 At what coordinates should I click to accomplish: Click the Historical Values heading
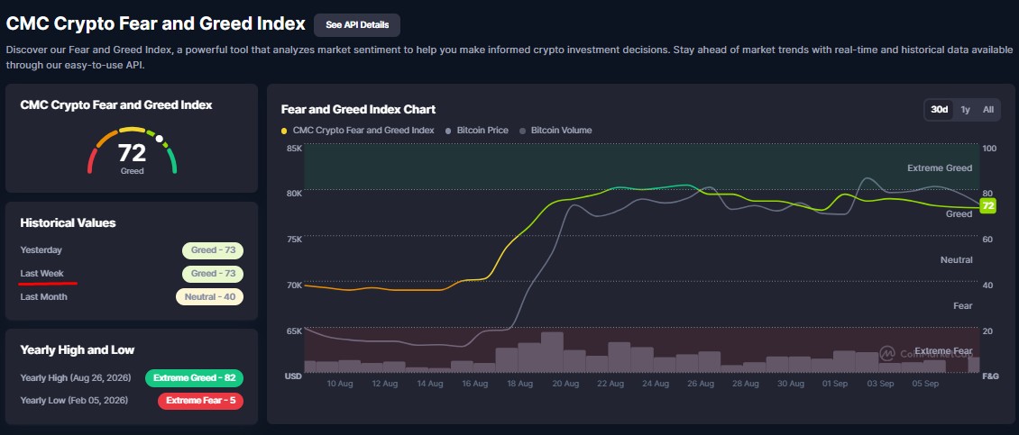[69, 222]
